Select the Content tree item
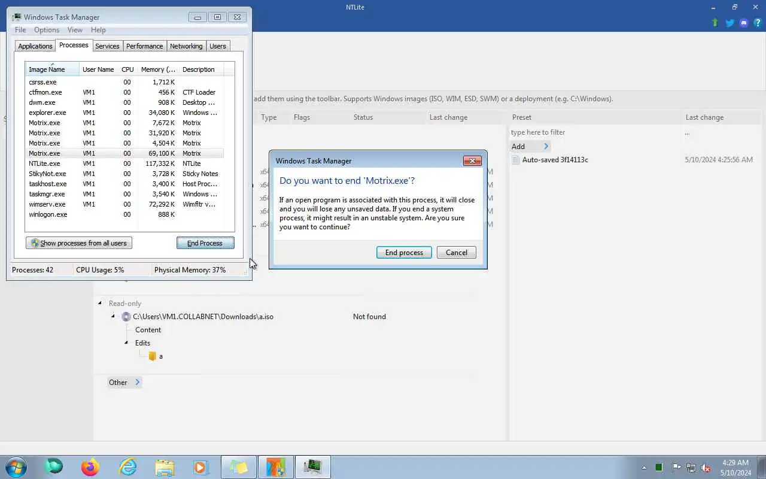The image size is (766, 479). [148, 330]
